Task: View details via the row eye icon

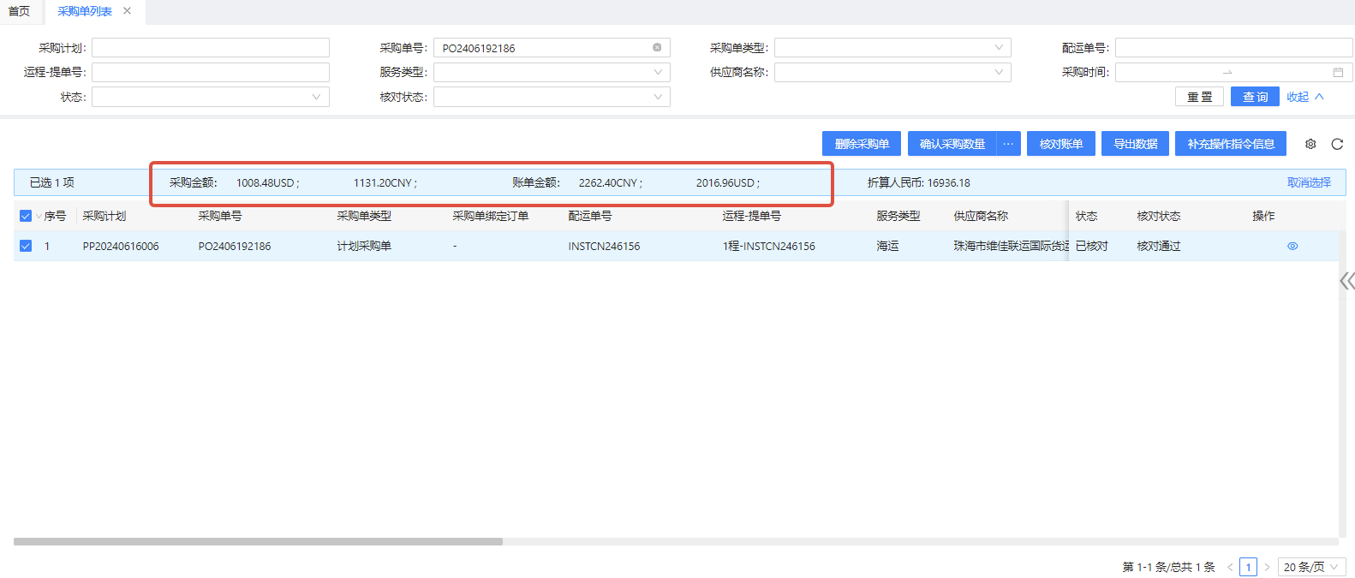Action: tap(1292, 246)
